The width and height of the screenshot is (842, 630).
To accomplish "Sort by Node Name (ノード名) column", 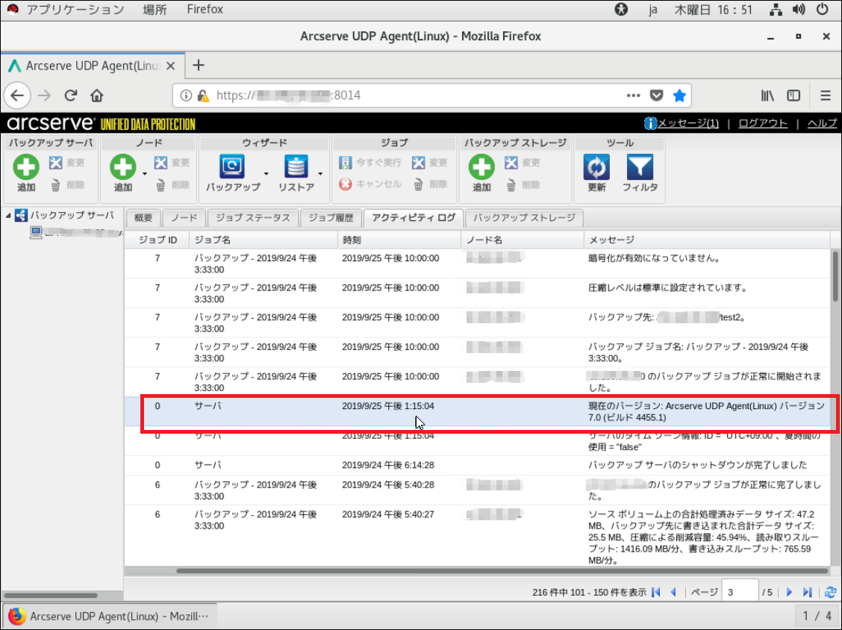I will coord(522,240).
